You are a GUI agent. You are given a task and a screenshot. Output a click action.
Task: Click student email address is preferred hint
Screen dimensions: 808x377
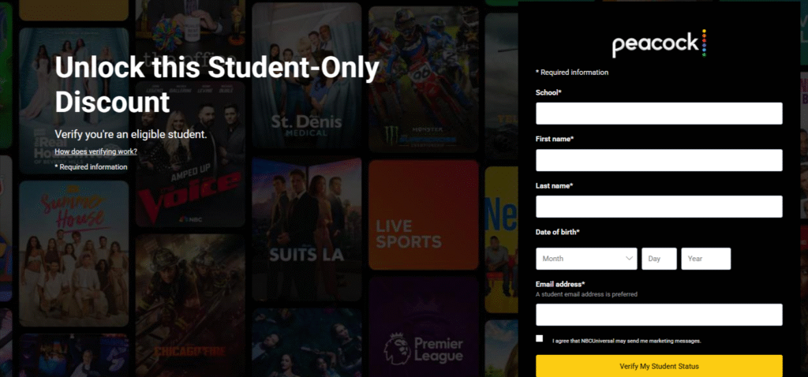586,295
